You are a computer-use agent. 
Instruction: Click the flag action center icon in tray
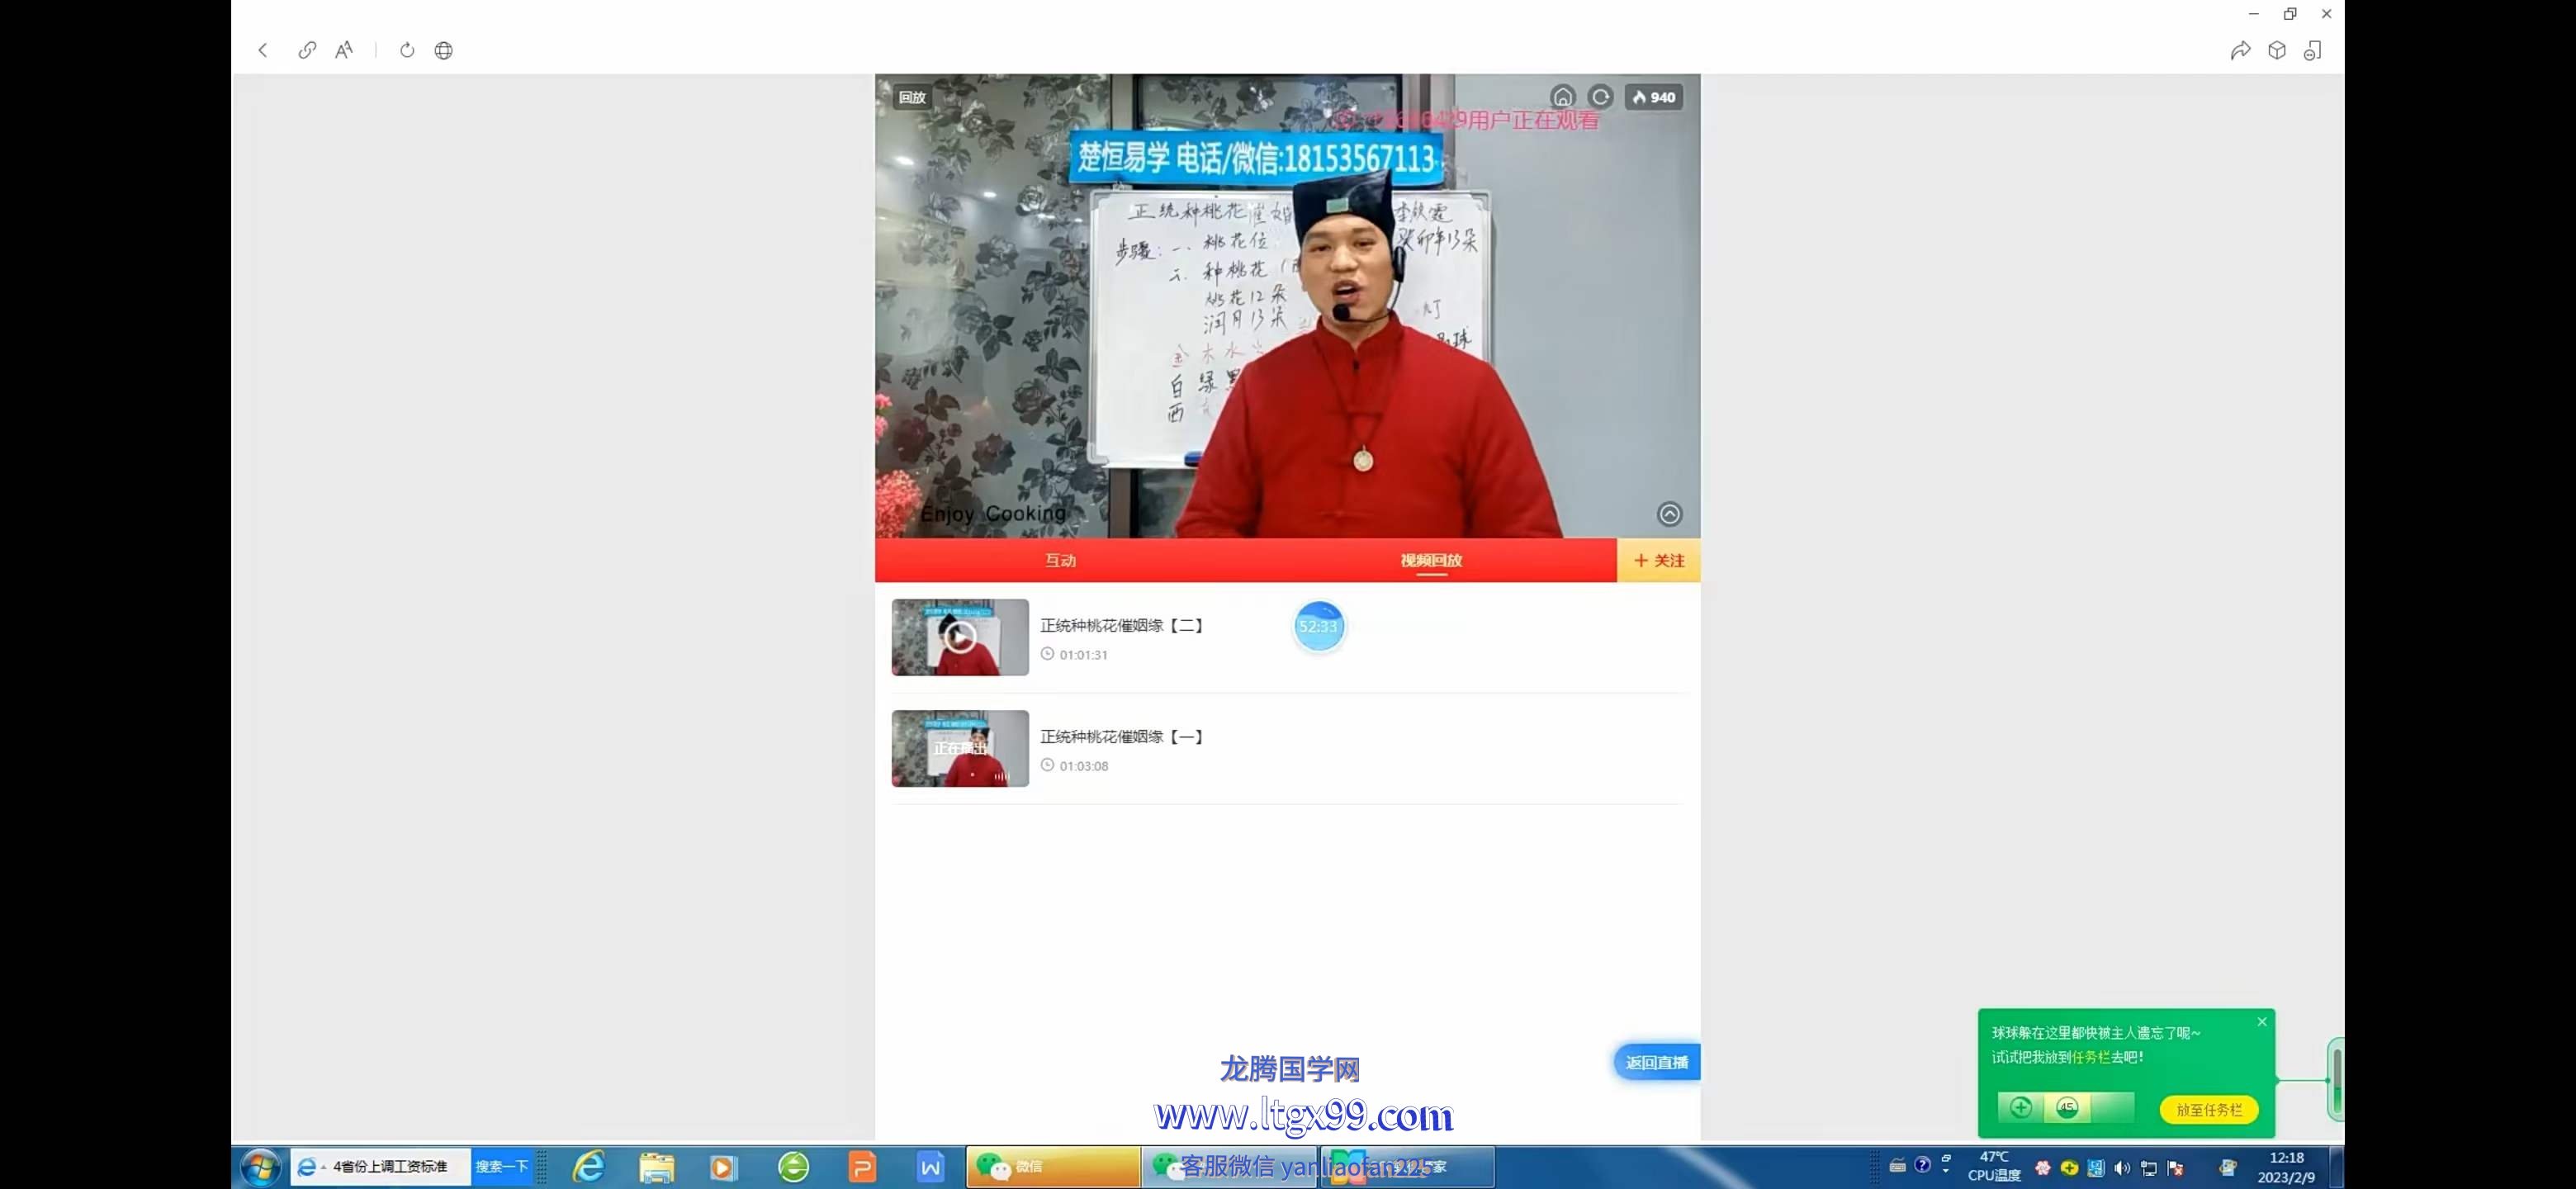2175,1168
